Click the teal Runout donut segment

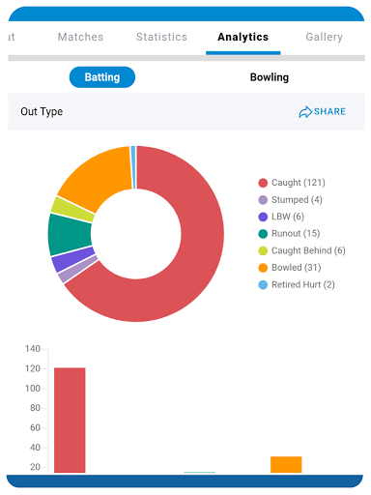(70, 234)
